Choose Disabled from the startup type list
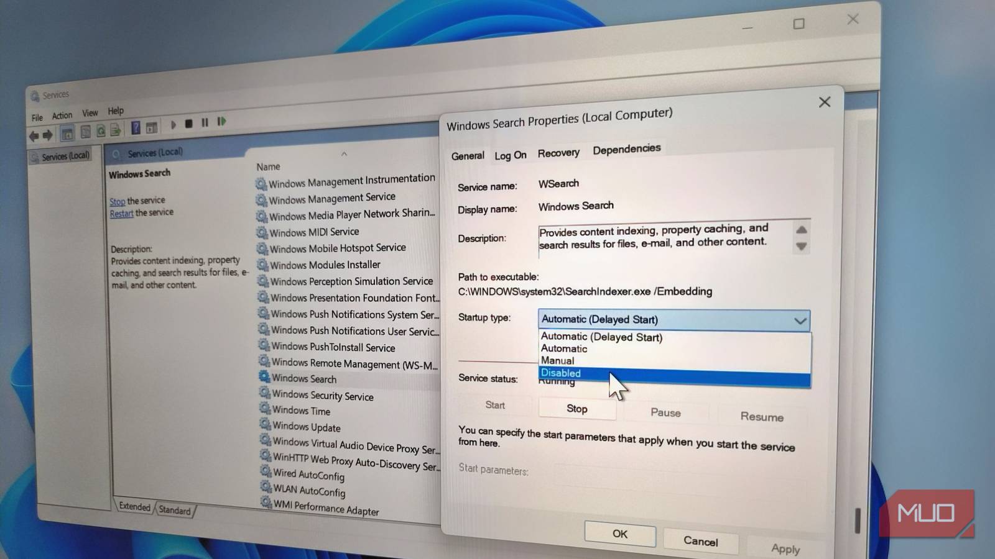The image size is (995, 559). pos(560,373)
